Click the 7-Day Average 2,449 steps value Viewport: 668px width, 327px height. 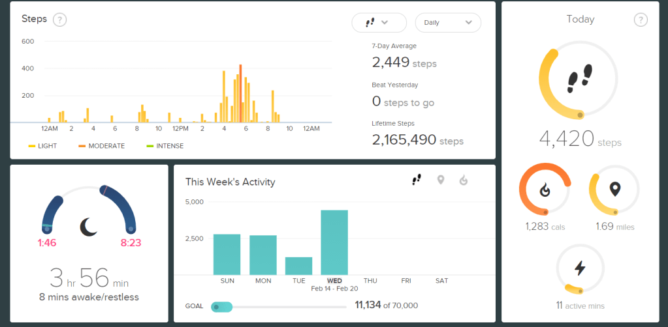tap(404, 63)
